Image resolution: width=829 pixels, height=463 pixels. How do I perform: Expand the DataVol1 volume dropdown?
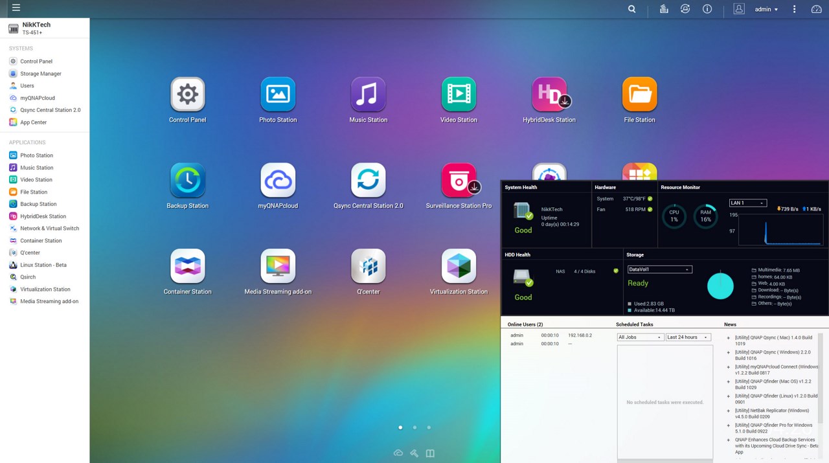(659, 269)
